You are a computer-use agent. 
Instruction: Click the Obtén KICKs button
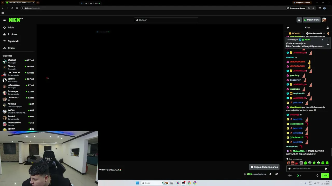pos(312,20)
